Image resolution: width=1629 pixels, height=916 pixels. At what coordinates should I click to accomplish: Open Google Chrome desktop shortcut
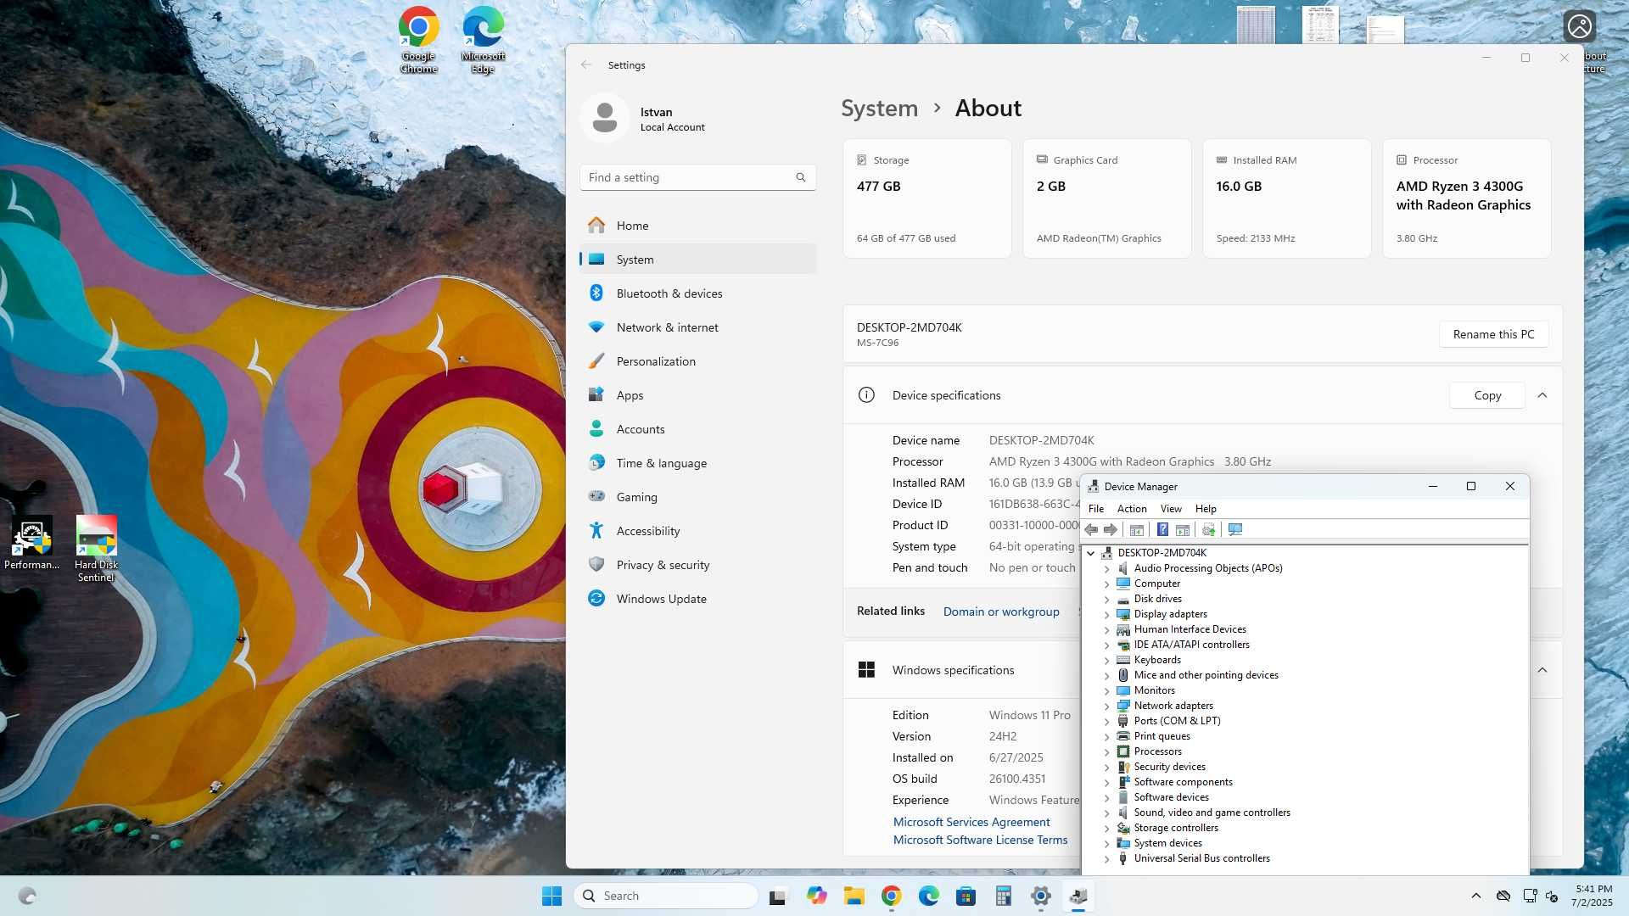pos(419,40)
